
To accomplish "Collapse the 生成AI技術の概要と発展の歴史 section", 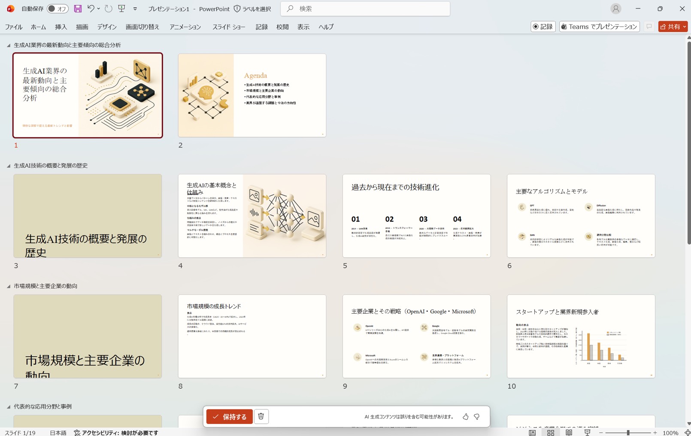I will coord(9,166).
